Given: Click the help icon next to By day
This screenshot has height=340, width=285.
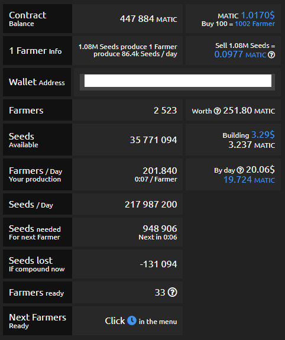Looking at the screenshot, I should [x=240, y=170].
